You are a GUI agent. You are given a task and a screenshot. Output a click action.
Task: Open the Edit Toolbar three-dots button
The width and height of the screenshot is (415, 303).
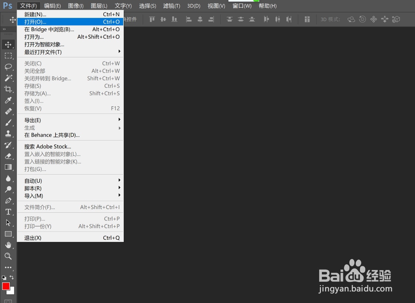pos(8,267)
